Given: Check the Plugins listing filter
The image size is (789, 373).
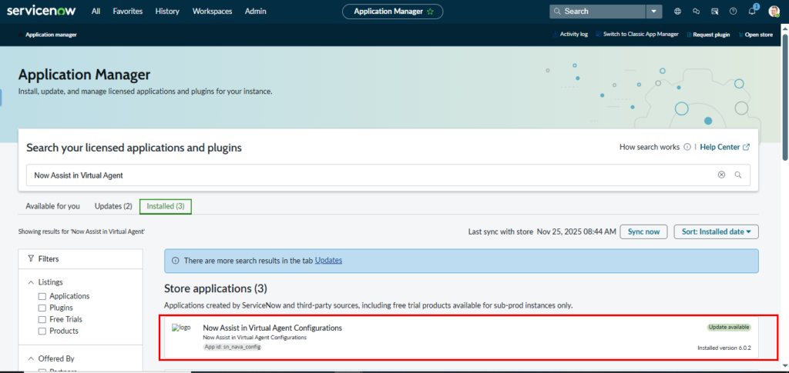Looking at the screenshot, I should 42,308.
